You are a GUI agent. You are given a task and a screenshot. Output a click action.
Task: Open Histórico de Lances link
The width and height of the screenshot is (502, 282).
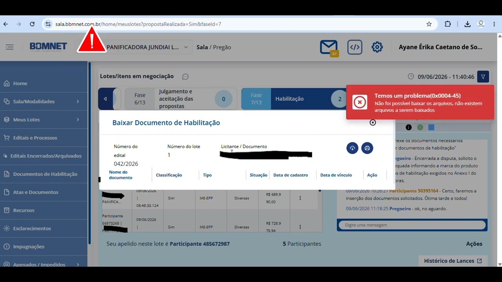coord(453,261)
